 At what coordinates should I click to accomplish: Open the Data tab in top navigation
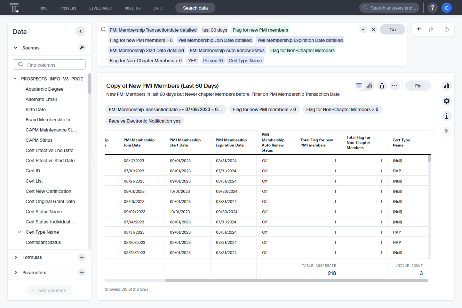click(158, 8)
